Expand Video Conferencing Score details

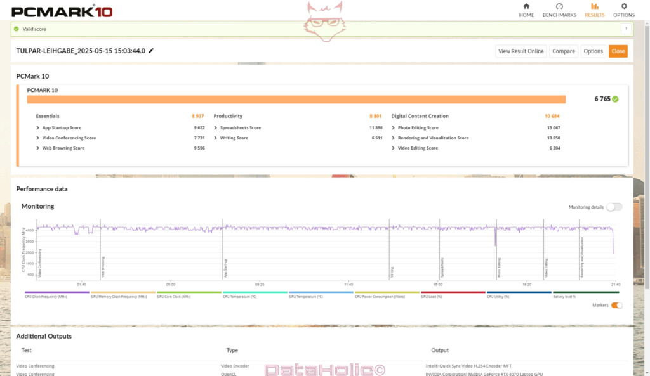37,138
